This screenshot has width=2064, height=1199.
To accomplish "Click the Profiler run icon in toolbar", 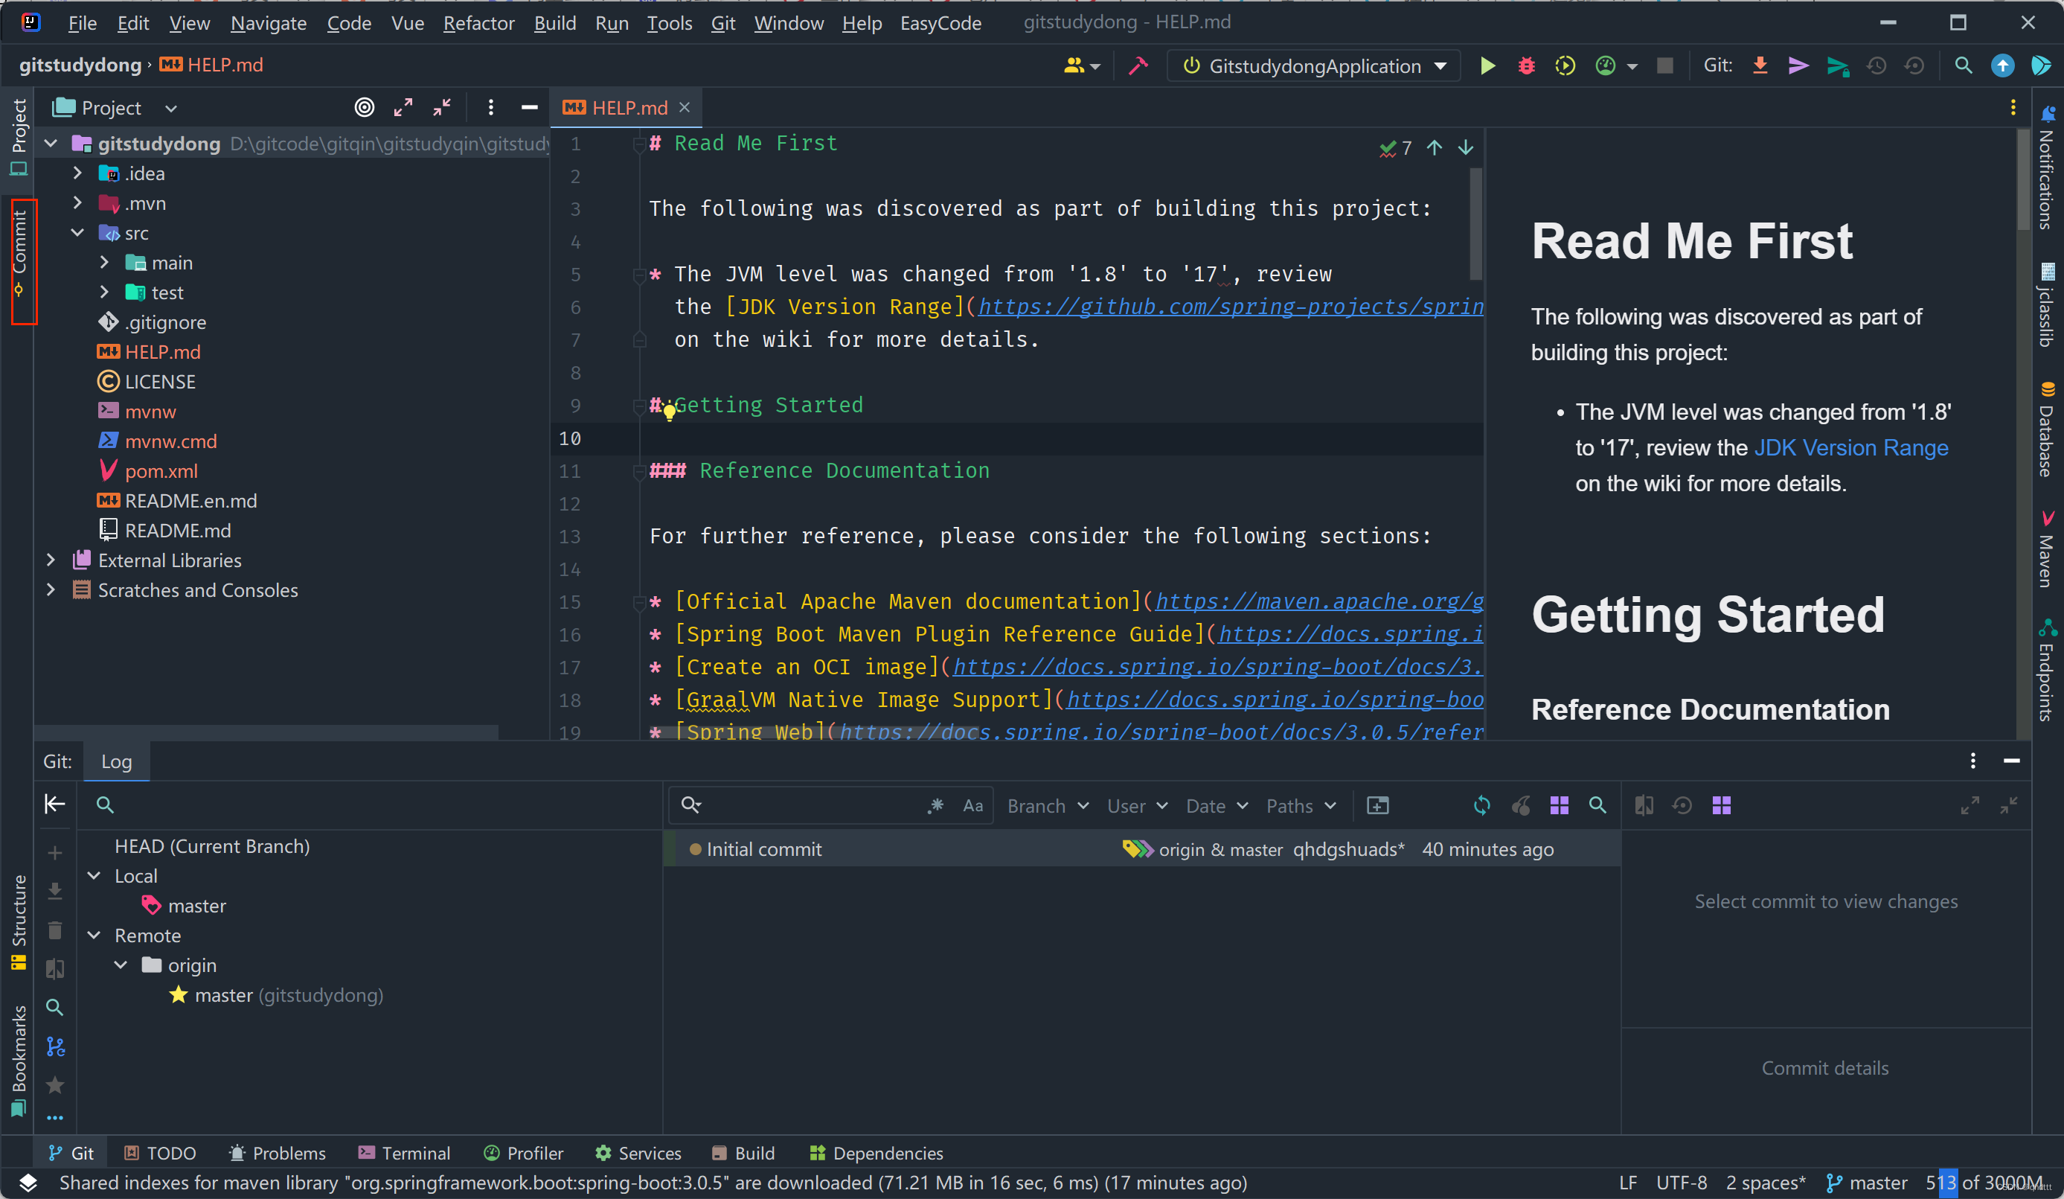I will pos(1606,65).
